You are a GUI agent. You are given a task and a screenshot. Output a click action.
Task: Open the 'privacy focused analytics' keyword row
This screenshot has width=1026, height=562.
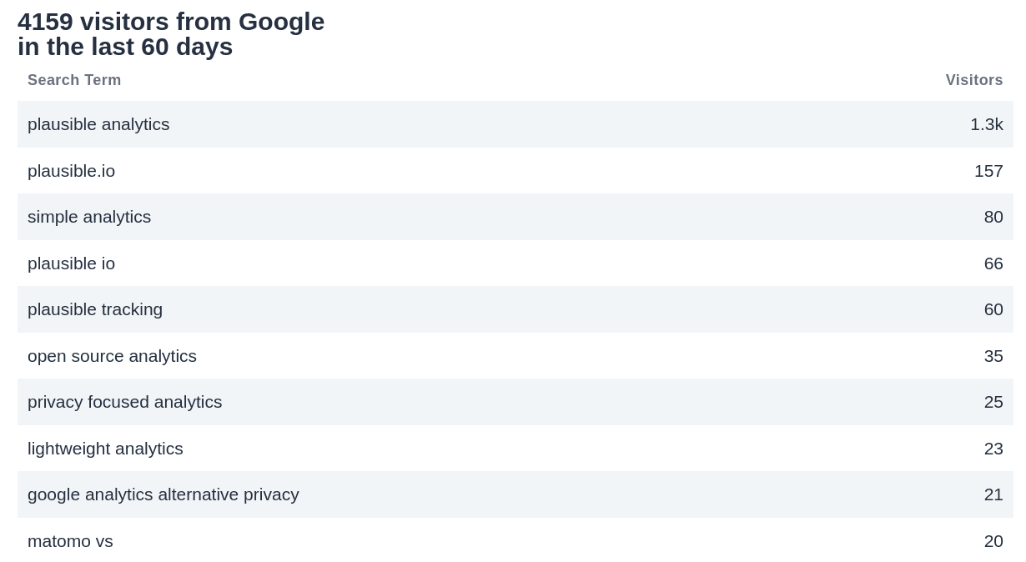point(124,402)
